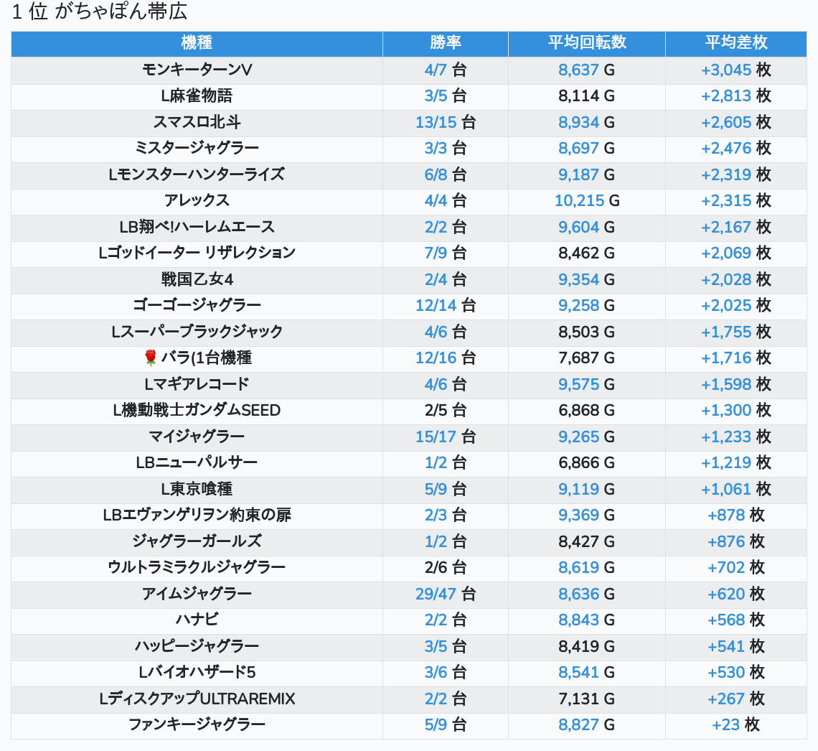Click the マイジャグラー machine name
Screen dimensions: 818x751
(197, 437)
